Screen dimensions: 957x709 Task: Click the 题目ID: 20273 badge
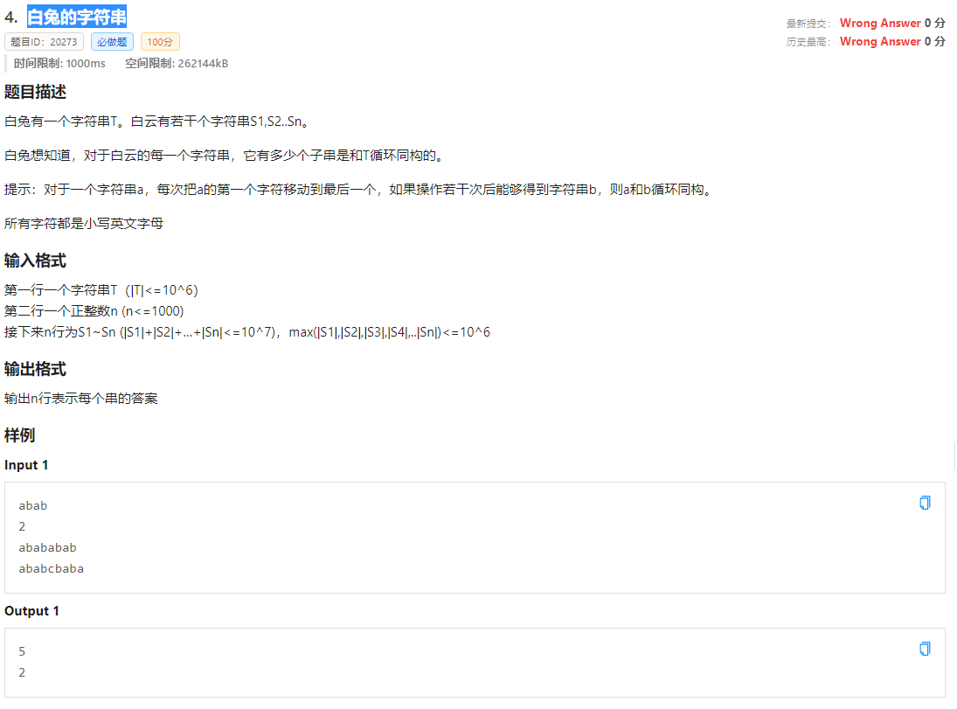[44, 42]
